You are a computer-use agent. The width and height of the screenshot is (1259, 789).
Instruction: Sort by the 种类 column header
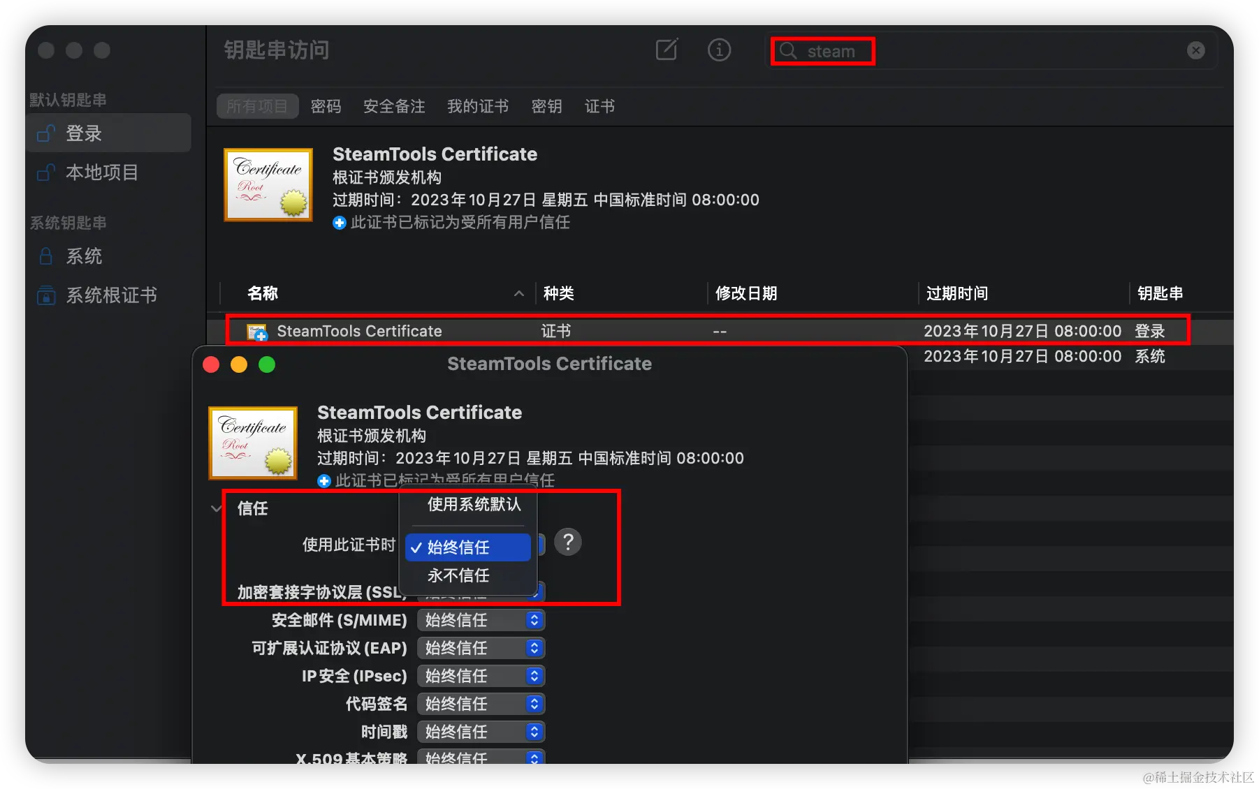point(558,293)
